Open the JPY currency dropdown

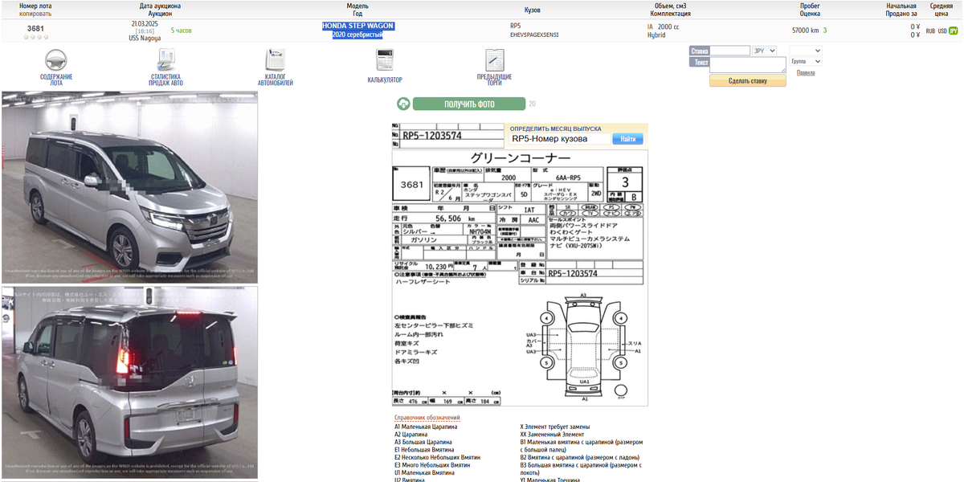coord(764,51)
